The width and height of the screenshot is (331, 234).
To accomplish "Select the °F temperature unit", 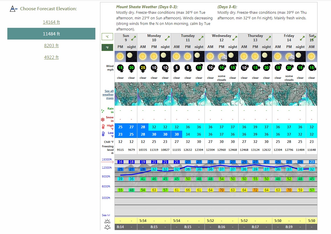I will point(107,47).
